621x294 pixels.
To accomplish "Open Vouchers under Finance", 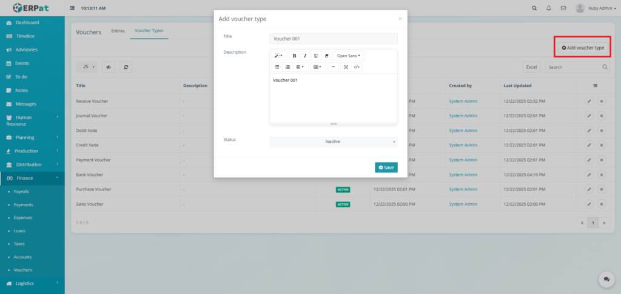I will [22, 270].
